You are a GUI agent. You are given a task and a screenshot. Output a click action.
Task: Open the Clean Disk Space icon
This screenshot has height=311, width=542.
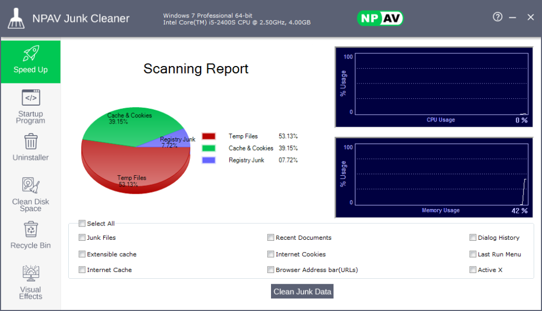click(x=31, y=185)
